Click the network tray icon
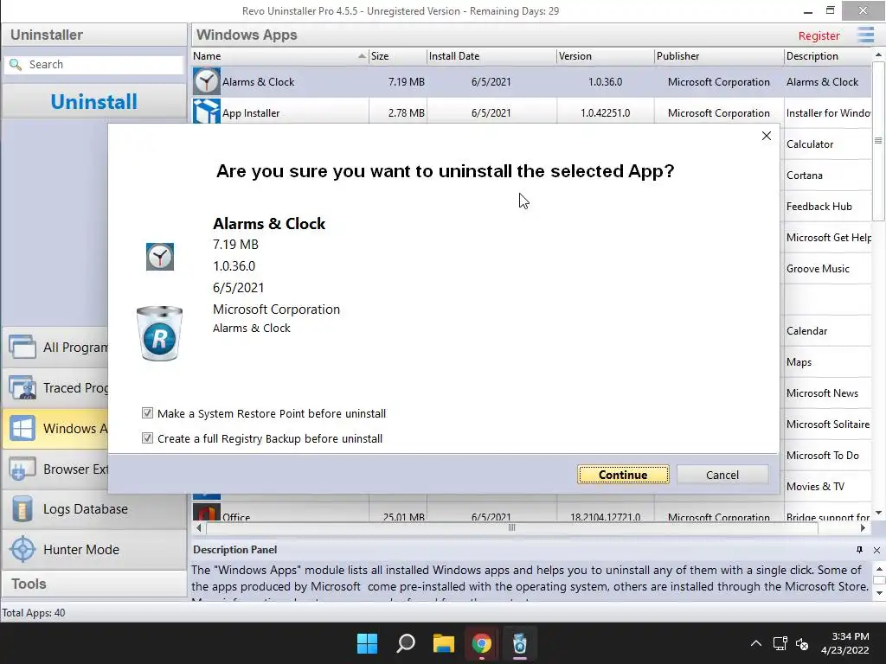The width and height of the screenshot is (886, 664). click(780, 643)
